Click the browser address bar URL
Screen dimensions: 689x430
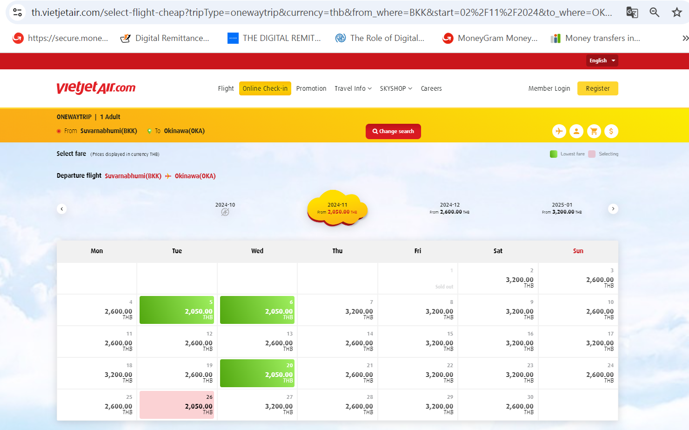pos(321,13)
